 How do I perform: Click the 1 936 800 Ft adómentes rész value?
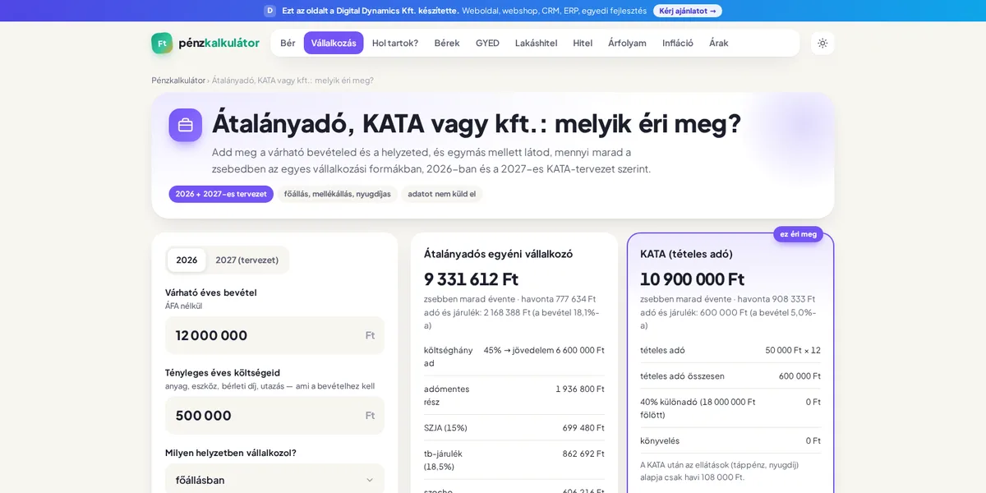coord(580,389)
